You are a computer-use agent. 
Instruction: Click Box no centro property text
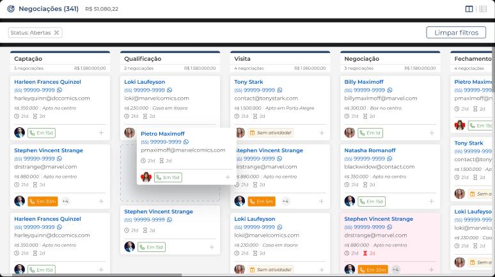point(386,108)
